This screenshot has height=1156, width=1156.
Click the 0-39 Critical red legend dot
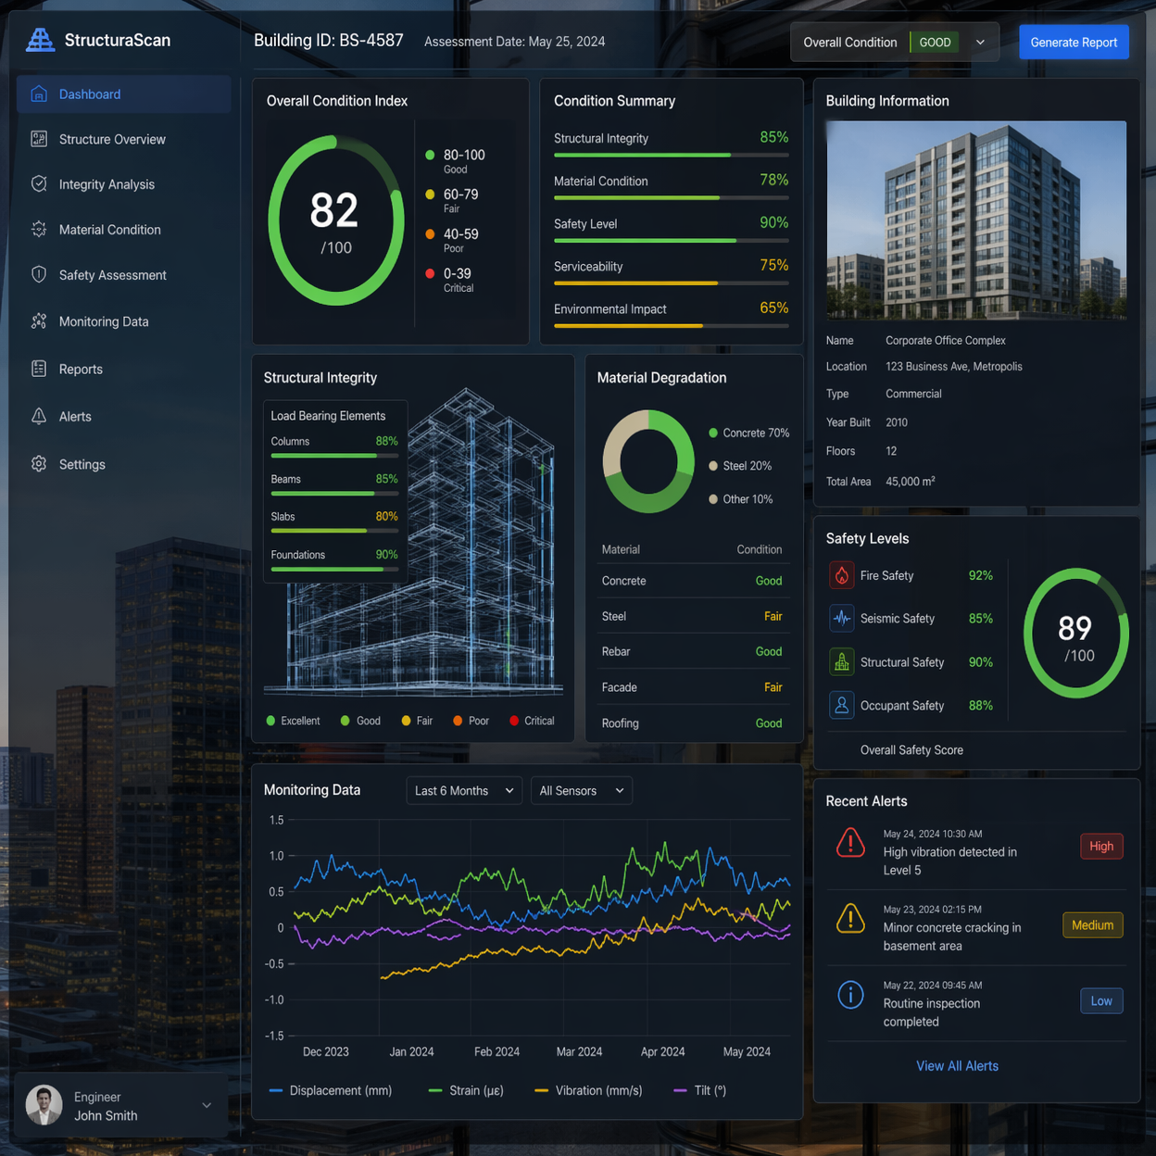coord(430,273)
